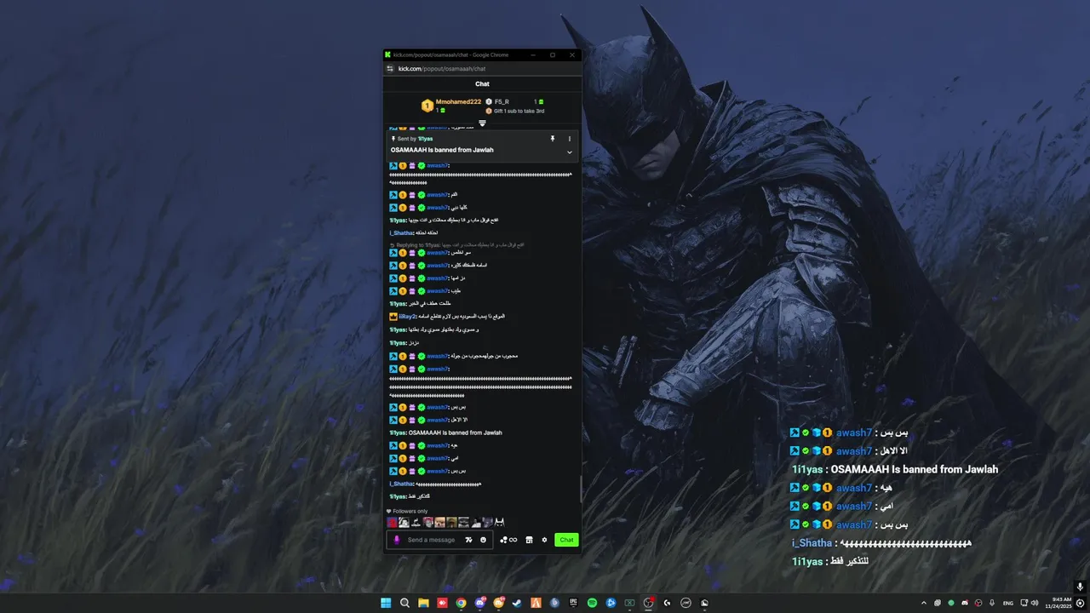Open pinned message three-dot options menu
The image size is (1090, 613).
point(570,138)
